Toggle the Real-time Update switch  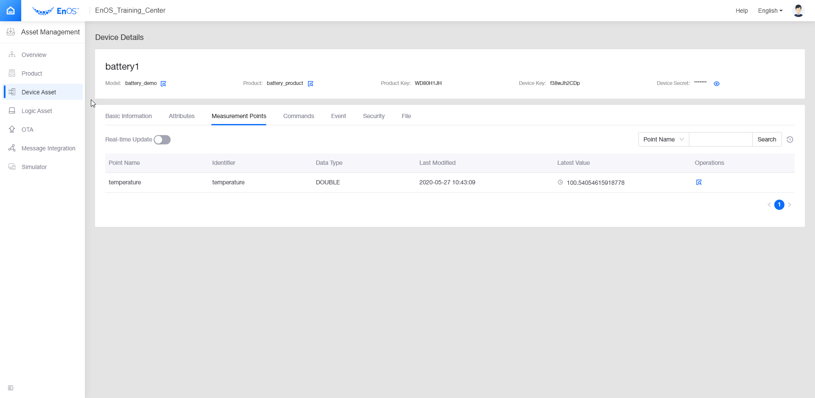point(162,140)
